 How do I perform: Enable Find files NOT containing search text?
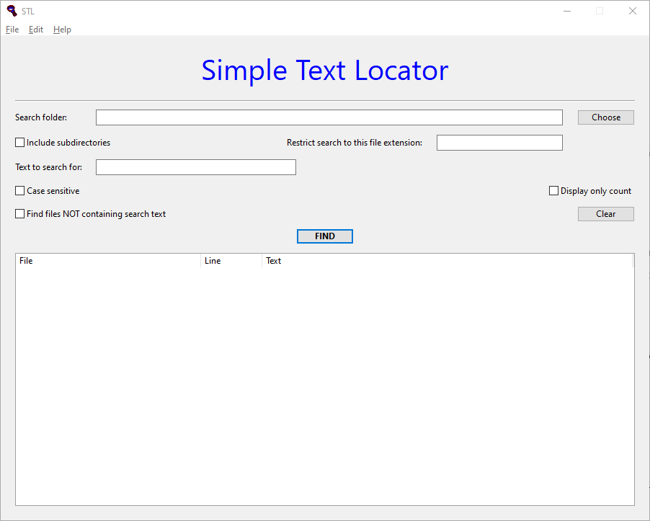point(20,214)
